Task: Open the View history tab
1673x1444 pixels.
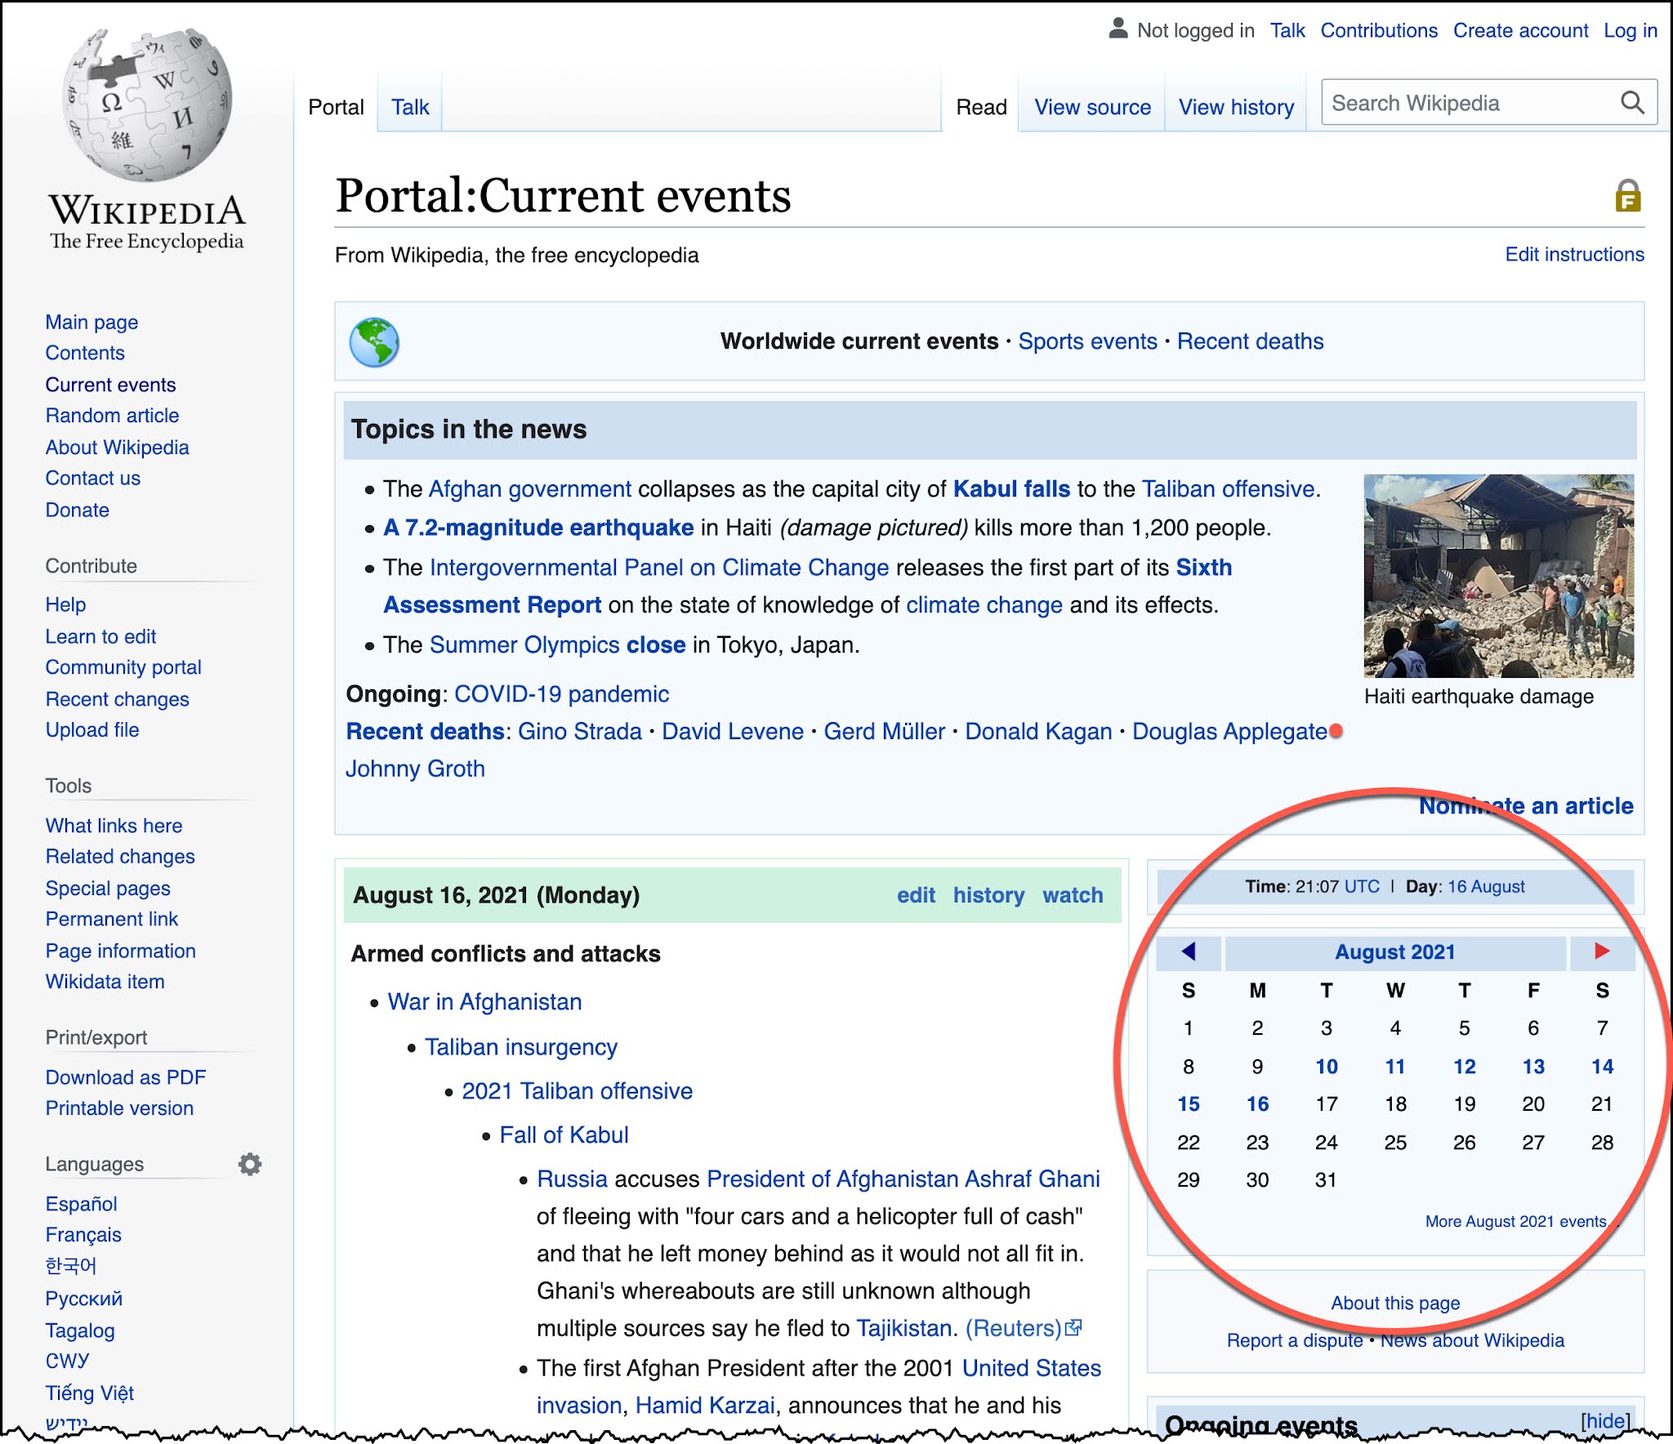Action: 1235,107
